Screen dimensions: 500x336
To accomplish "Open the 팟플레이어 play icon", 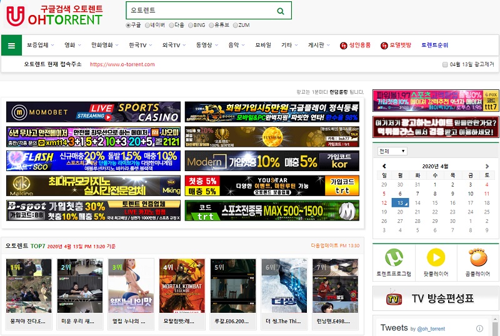I will [x=436, y=257].
